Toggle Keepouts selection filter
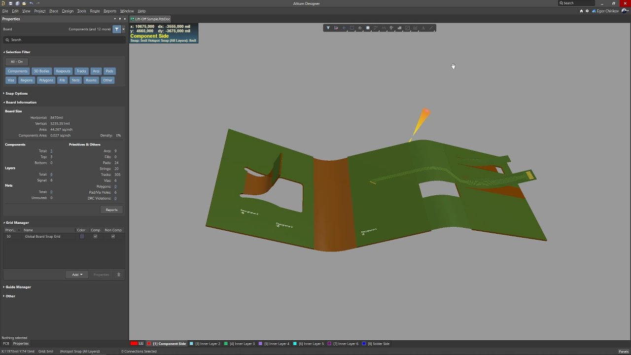 pyautogui.click(x=63, y=71)
